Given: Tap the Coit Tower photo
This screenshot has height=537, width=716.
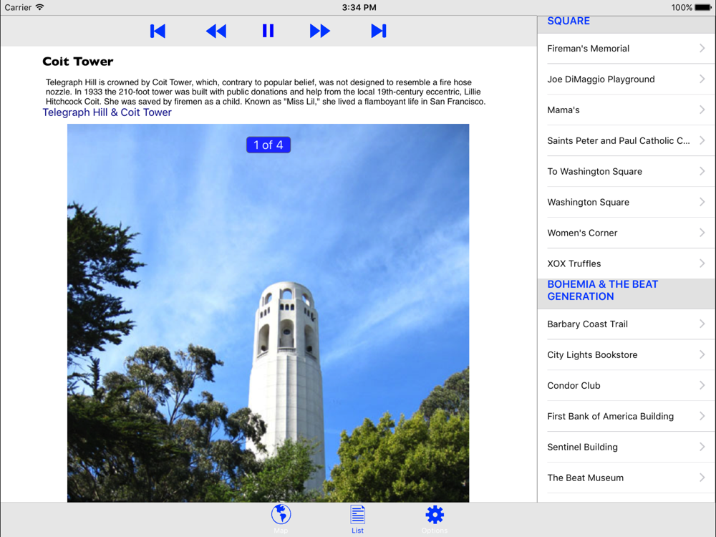Looking at the screenshot, I should (268, 313).
